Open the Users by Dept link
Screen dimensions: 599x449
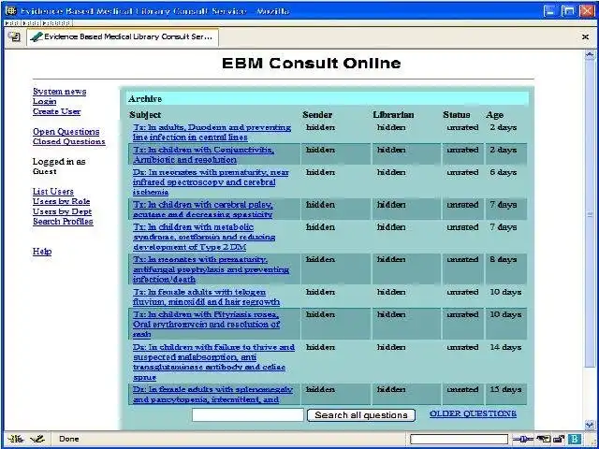click(x=62, y=211)
